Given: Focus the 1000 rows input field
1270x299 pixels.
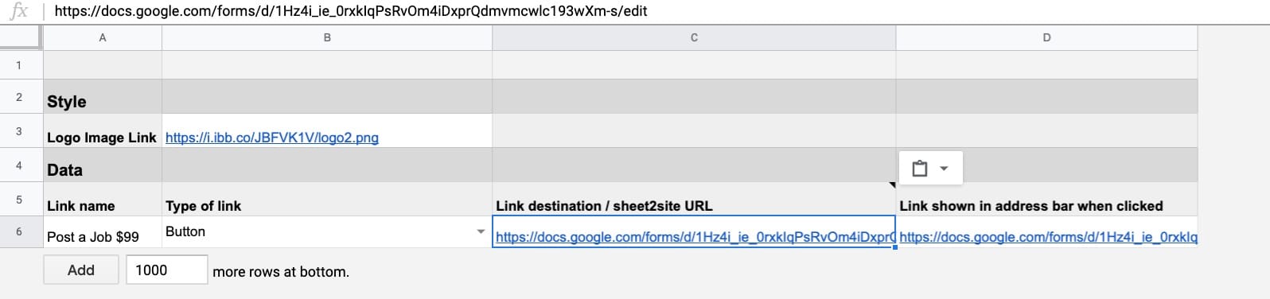Looking at the screenshot, I should (167, 270).
